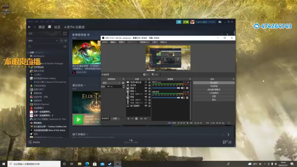Open the 视图 menu in OBS
This screenshot has width=297, height=167.
tap(122, 42)
